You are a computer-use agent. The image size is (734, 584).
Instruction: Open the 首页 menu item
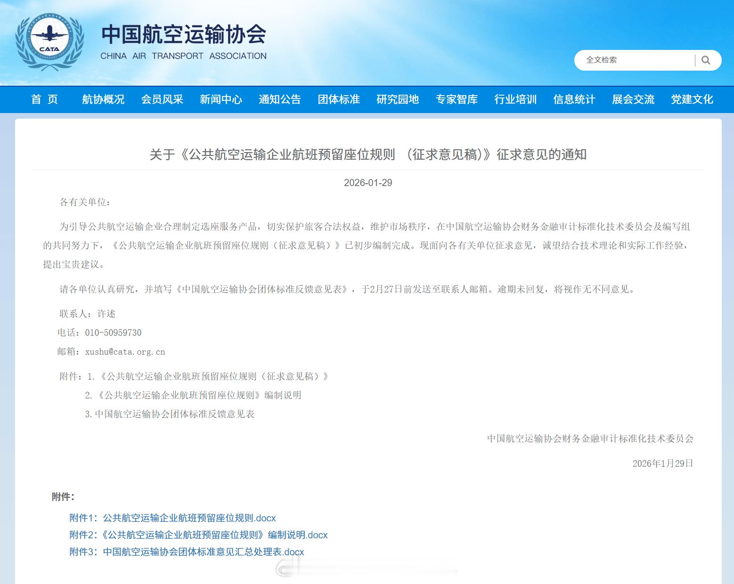coord(45,99)
